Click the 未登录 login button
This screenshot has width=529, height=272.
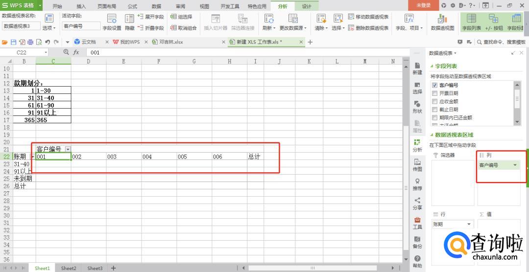[x=423, y=5]
